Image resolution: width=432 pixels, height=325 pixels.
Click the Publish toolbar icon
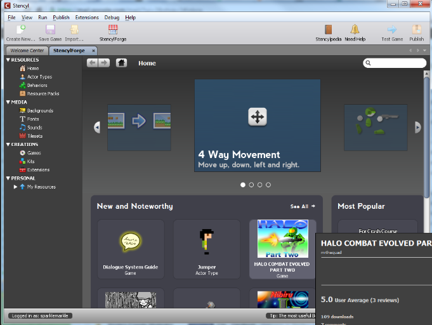[417, 29]
